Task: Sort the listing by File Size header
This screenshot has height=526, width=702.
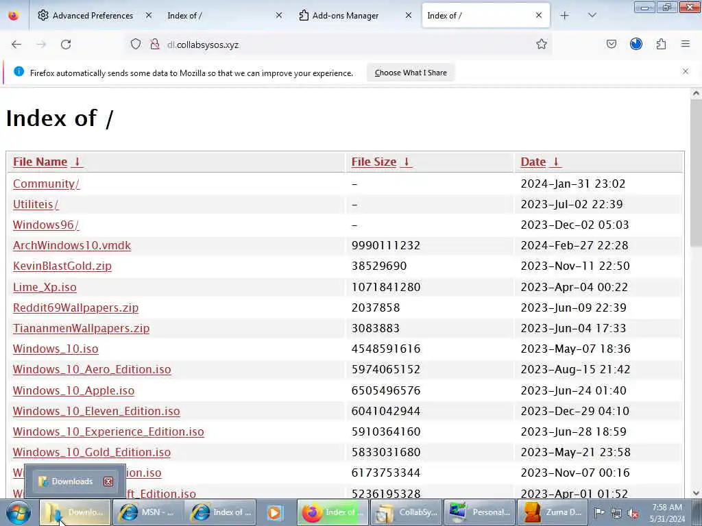Action: (374, 162)
